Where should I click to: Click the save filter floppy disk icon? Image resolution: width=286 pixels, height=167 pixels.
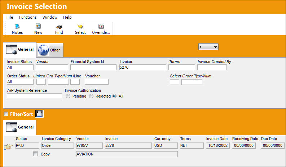click(39, 114)
